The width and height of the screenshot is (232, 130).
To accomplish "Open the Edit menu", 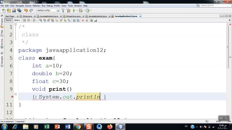I will 7,6.
